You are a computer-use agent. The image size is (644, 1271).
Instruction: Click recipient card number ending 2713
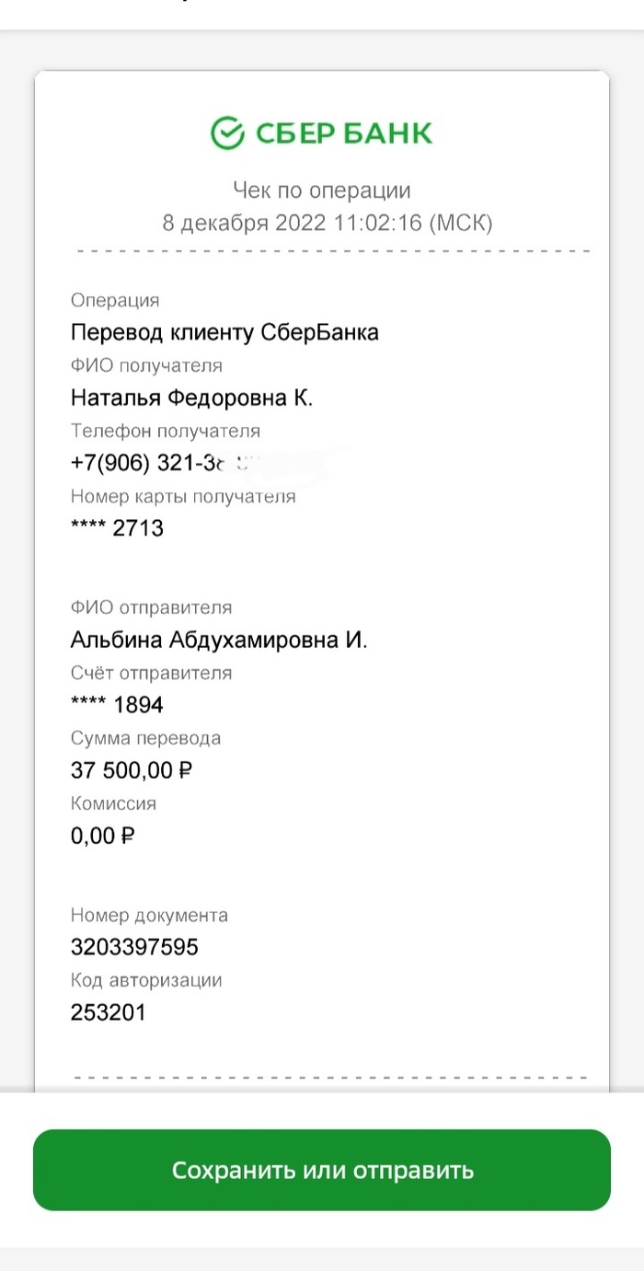coord(117,528)
